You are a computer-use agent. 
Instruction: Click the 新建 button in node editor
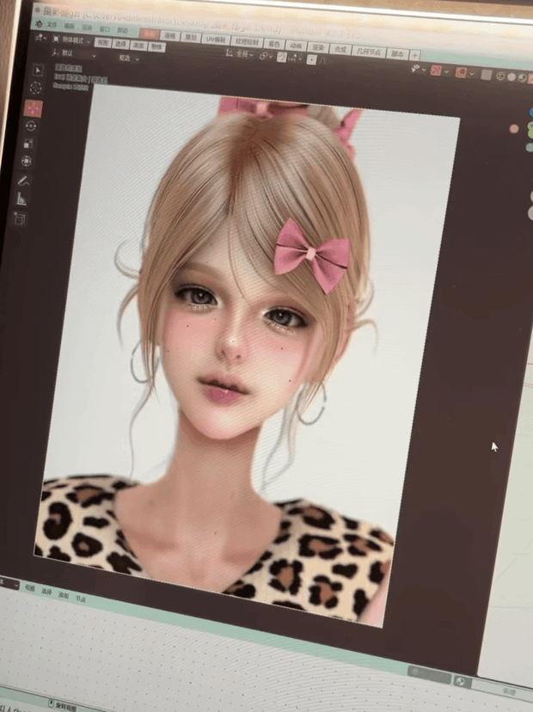(x=510, y=691)
